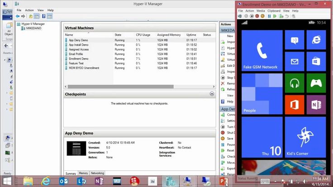Open Internet Explorer tile on emulator

[x=316, y=40]
